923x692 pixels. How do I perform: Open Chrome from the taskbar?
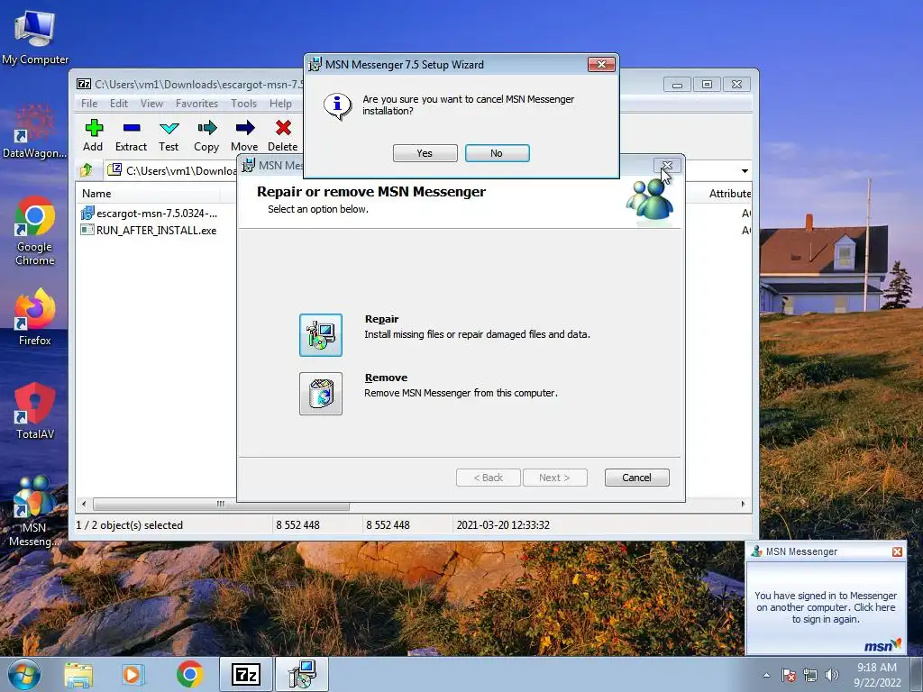(189, 674)
